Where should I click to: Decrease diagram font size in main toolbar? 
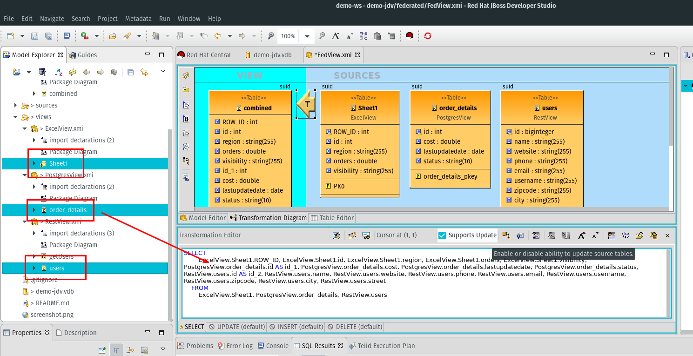point(350,36)
